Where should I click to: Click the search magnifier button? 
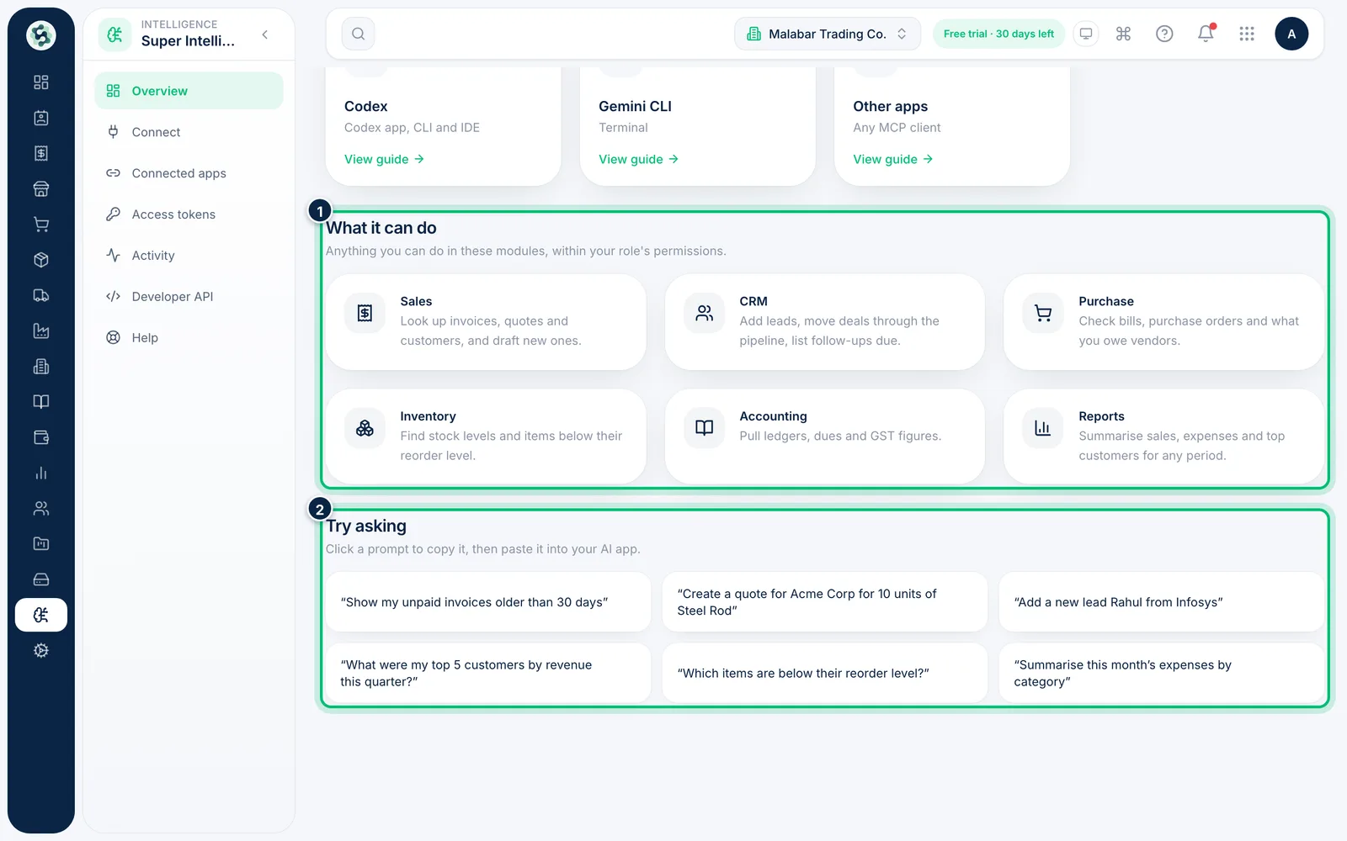coord(358,34)
